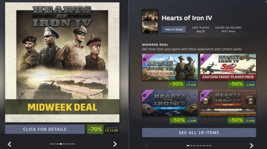Open the Blood Alone expansion tile

coord(170,67)
